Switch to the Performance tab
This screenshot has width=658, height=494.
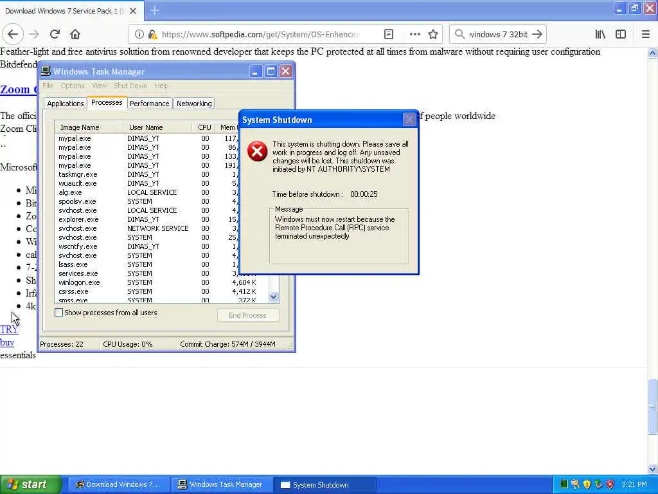pyautogui.click(x=149, y=104)
